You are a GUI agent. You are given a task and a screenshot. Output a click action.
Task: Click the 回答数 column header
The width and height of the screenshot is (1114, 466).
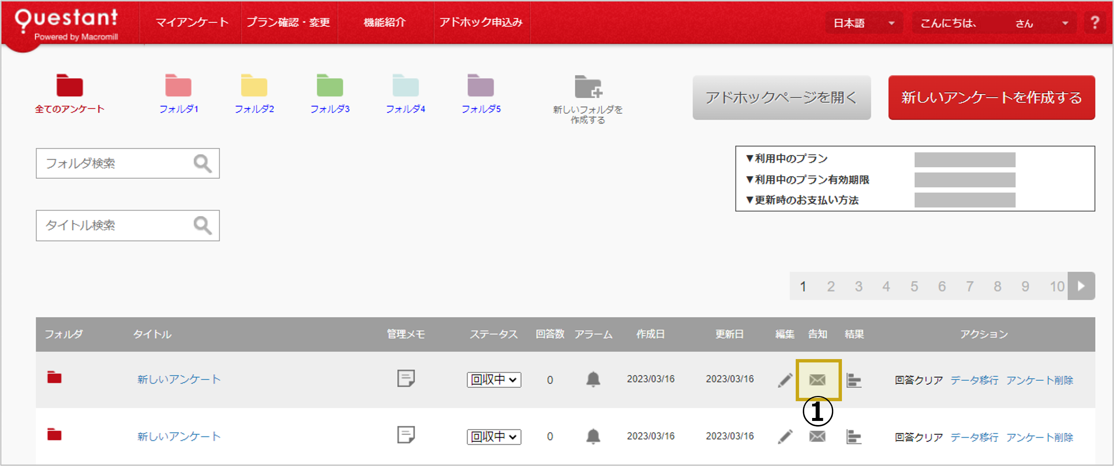tap(550, 334)
